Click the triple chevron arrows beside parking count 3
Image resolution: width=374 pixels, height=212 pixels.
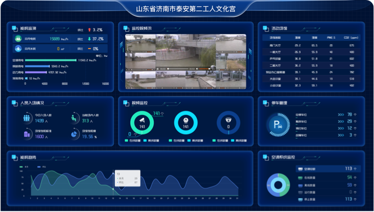tap(341, 135)
